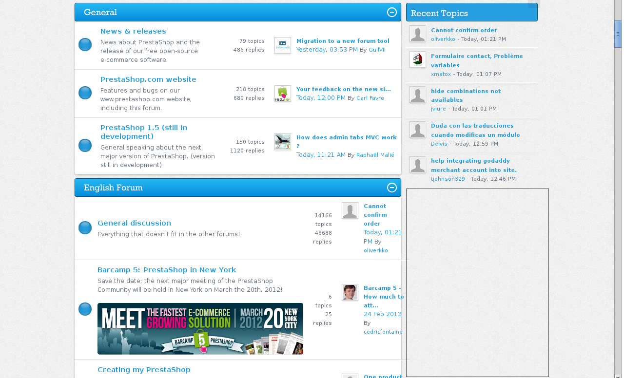
Task: Open topic 'Your feedback on the new si...'
Action: 344,89
